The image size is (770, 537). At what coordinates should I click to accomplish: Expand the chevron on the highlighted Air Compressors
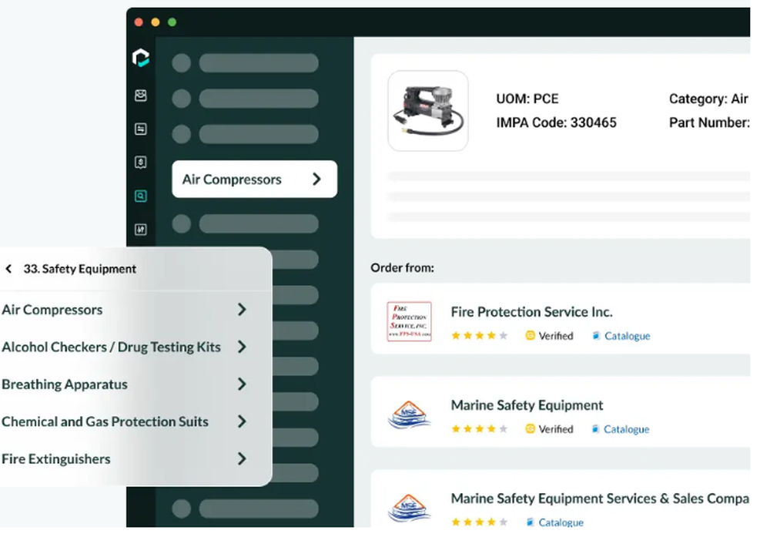point(316,180)
